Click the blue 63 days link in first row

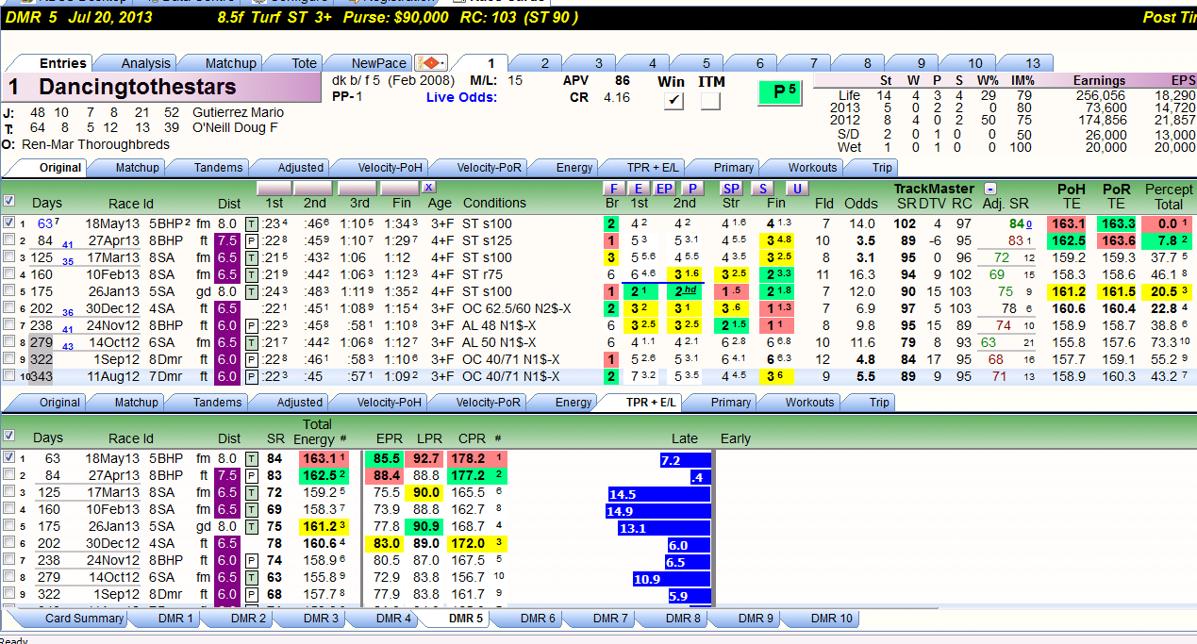[45, 223]
